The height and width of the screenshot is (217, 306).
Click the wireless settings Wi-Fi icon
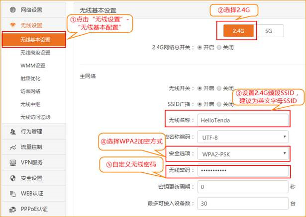click(x=12, y=25)
